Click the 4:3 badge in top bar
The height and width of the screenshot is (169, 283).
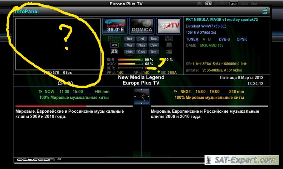click(x=234, y=3)
